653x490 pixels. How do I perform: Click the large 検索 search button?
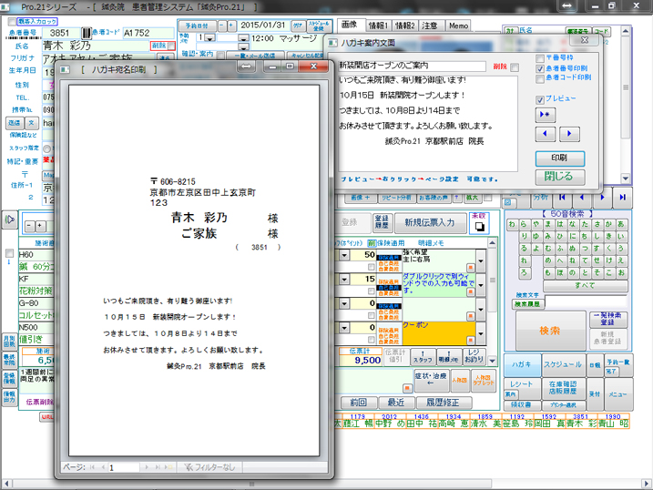(551, 331)
